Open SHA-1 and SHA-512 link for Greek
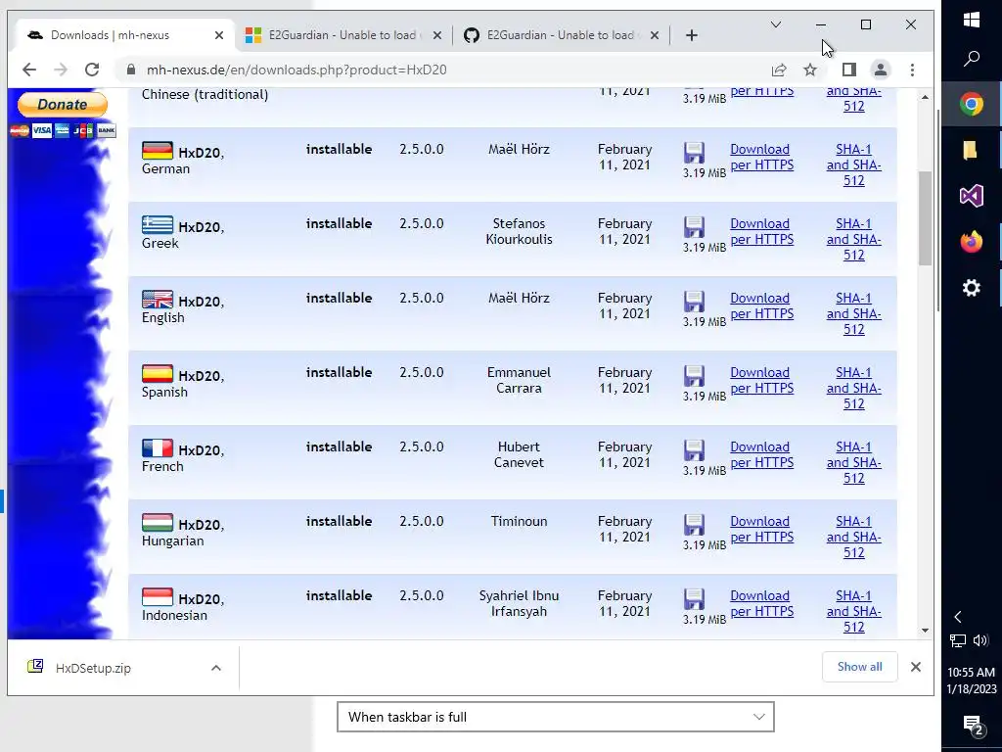The height and width of the screenshot is (752, 1002). click(853, 239)
